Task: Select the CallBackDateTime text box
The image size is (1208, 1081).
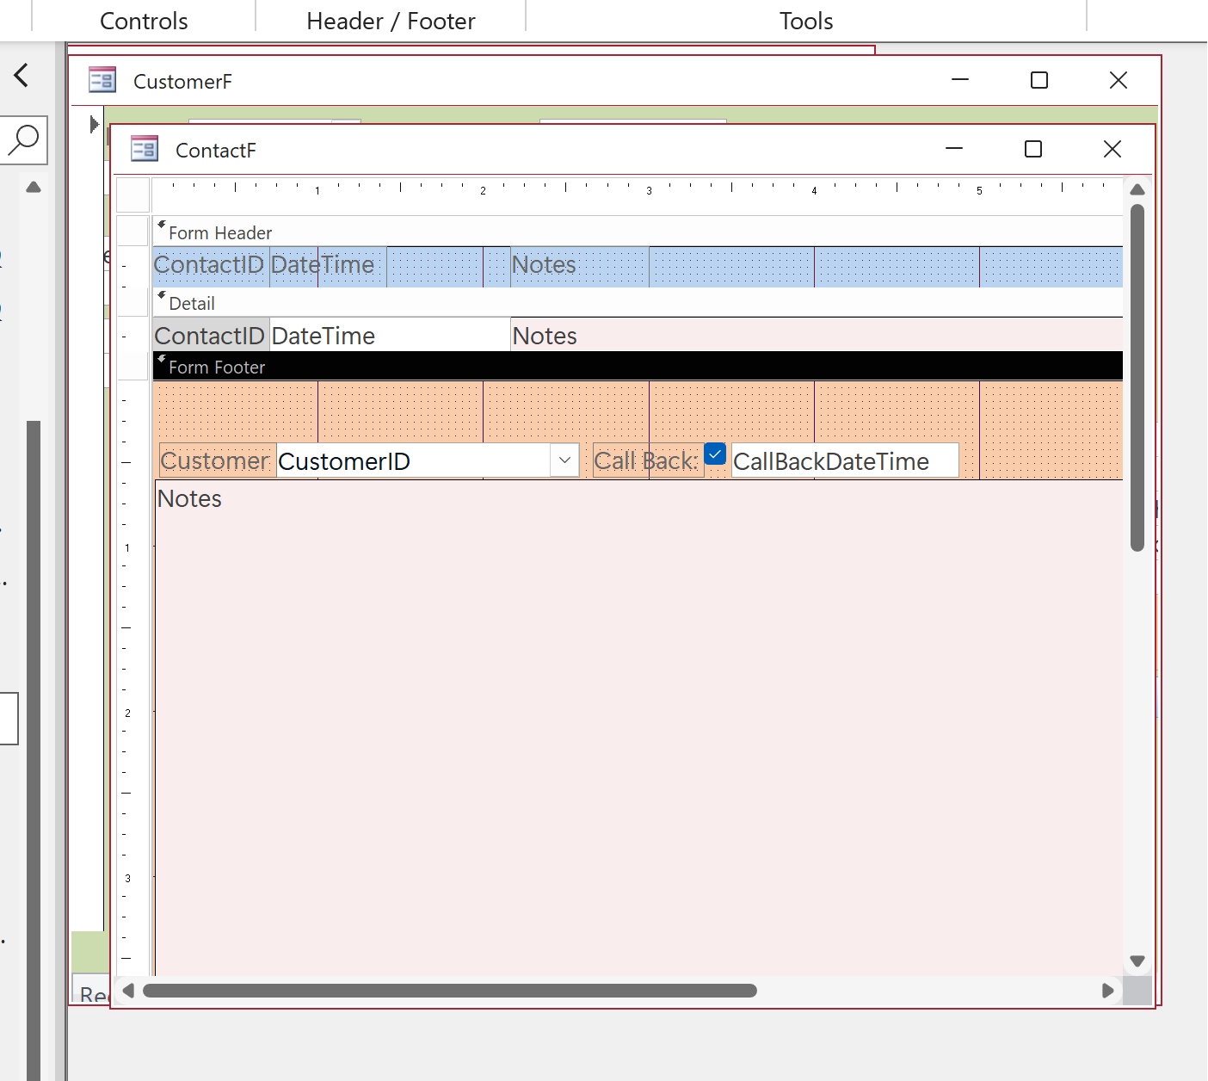Action: 843,461
